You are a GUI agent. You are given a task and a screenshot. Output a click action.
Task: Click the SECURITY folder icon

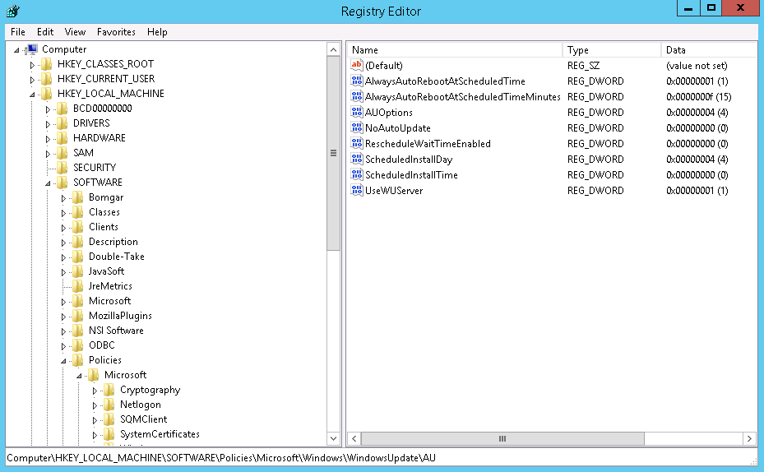click(x=63, y=168)
